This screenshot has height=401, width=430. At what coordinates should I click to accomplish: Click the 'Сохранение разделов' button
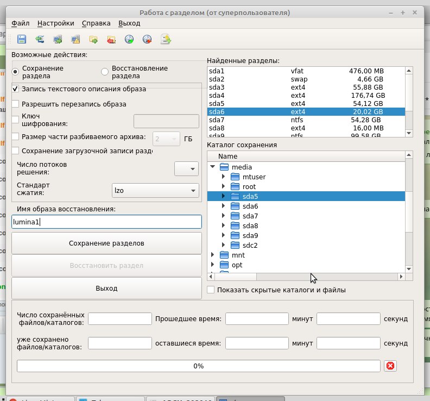pos(106,243)
